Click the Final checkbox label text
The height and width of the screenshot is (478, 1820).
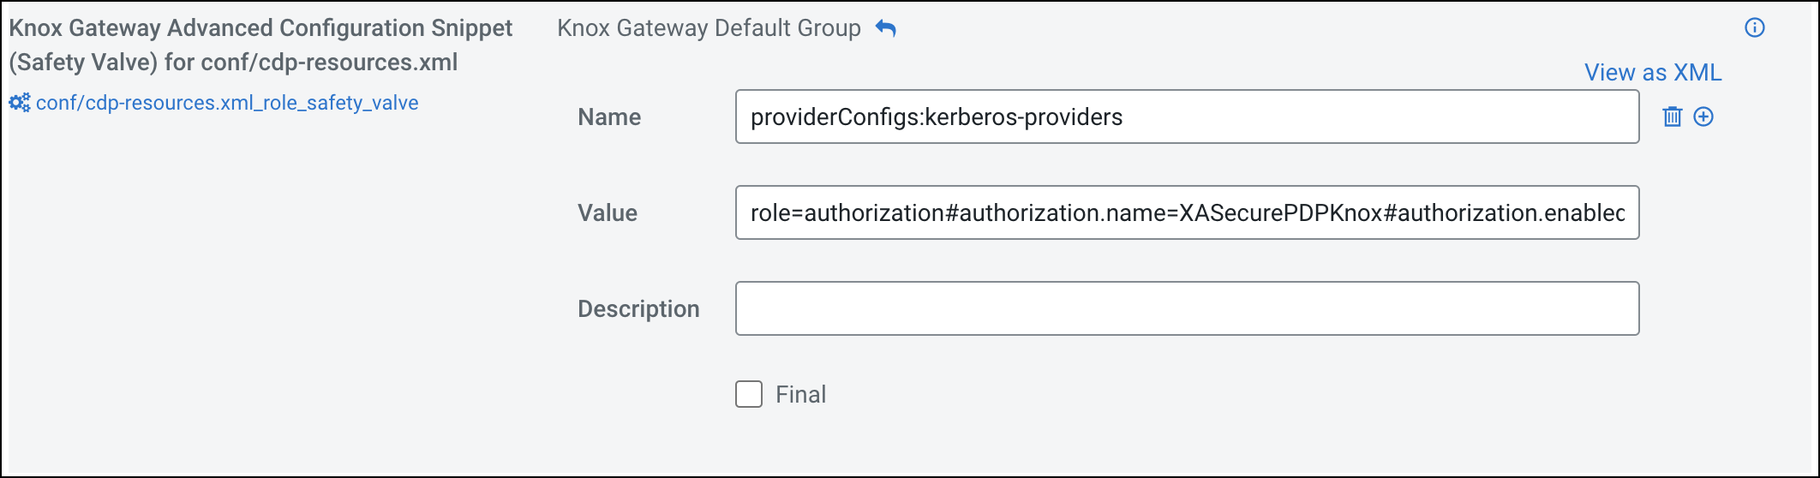(x=800, y=394)
